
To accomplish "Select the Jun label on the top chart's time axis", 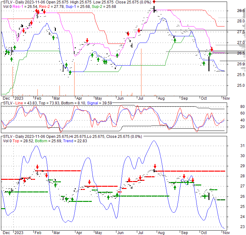I will pyautogui.click(x=120, y=98).
